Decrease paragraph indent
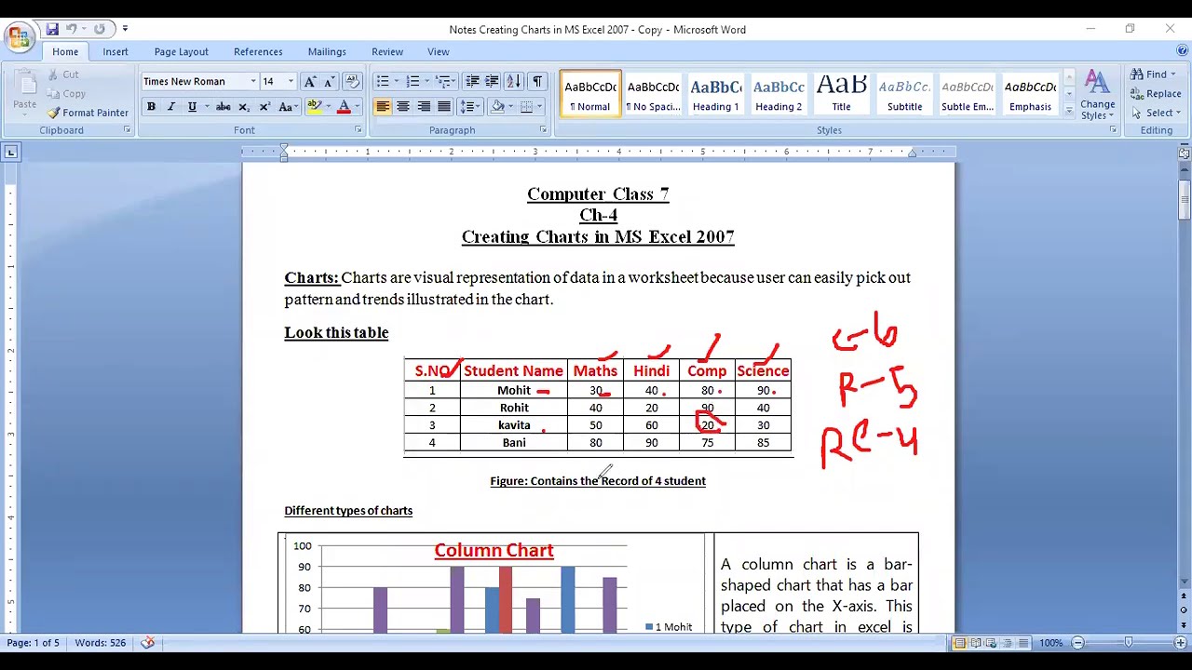Screen dimensions: 1192x670 [472, 82]
